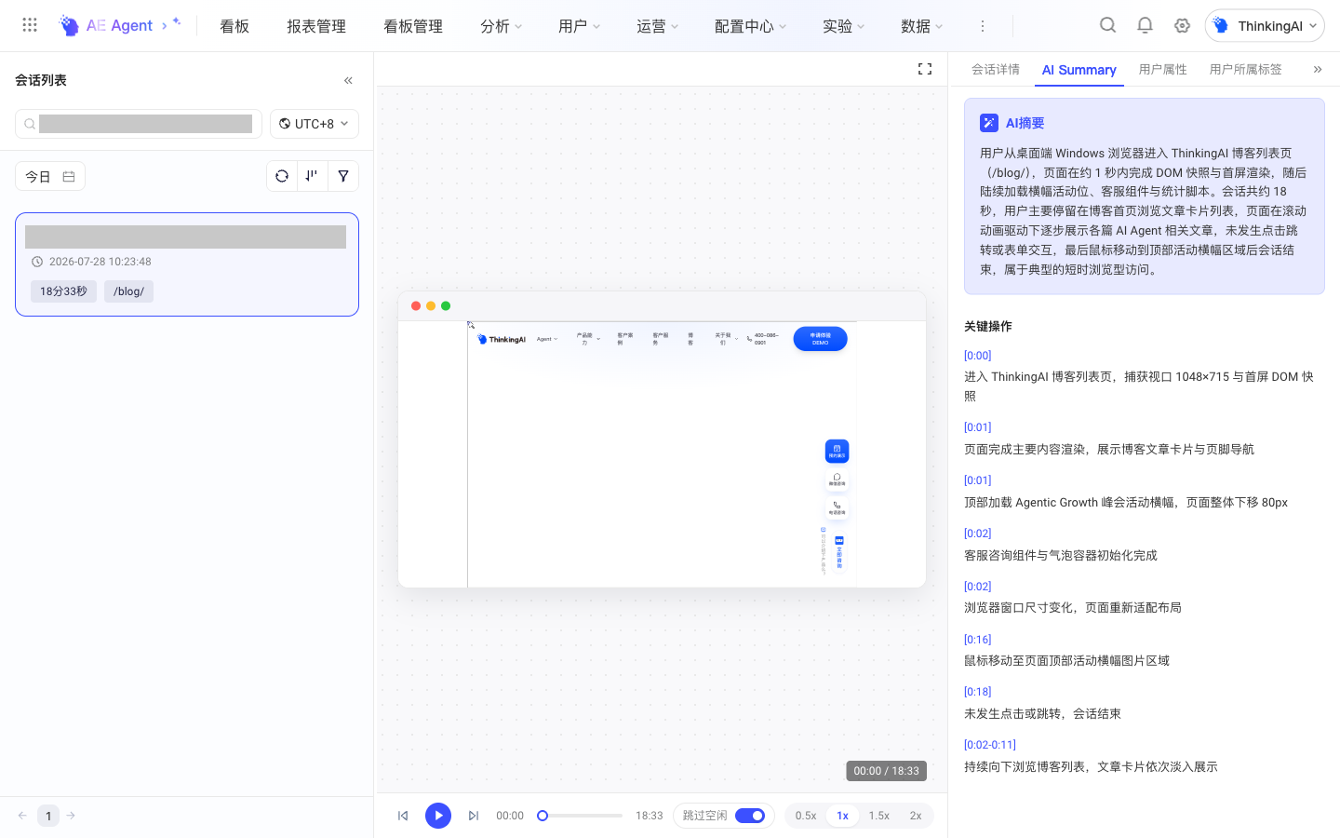Screen dimensions: 1340x838
Task: Jump to the [0:02-0:11] timestamp
Action: click(990, 745)
